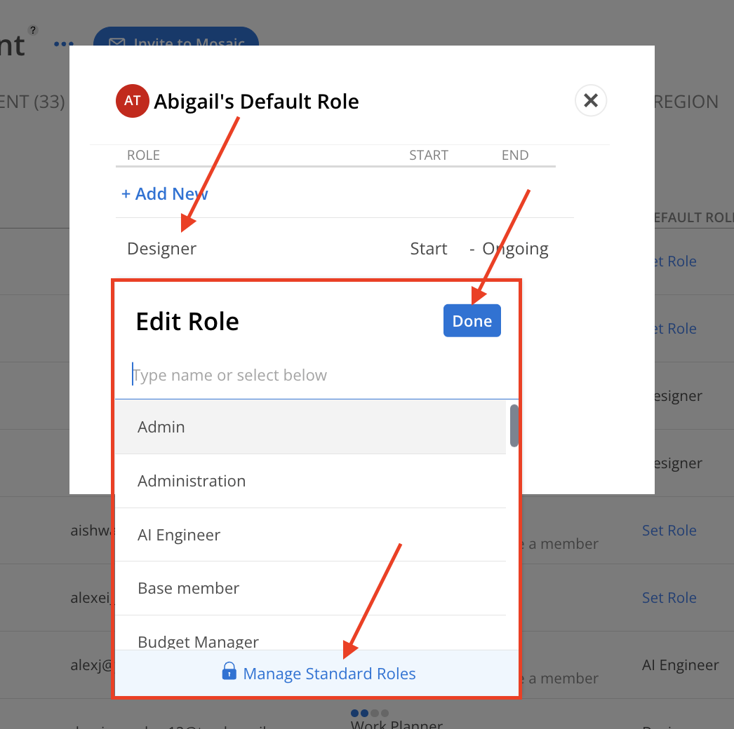
Task: Click AI Engineer default role in alexj row
Action: click(x=680, y=665)
